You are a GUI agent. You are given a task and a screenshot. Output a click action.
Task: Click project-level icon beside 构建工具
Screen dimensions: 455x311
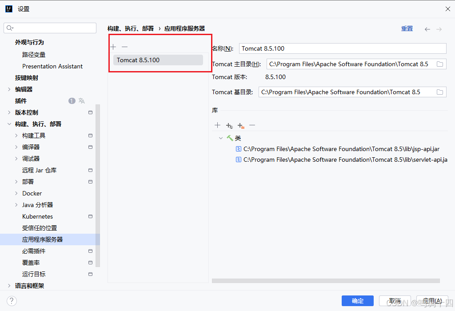pos(91,136)
